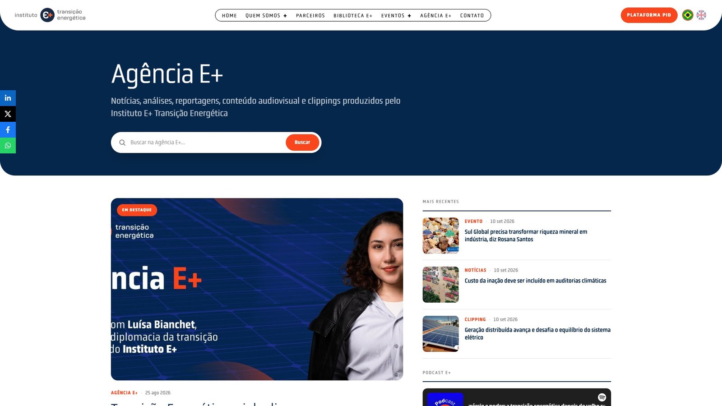Click the search magnifier icon
The image size is (722, 406).
point(122,143)
